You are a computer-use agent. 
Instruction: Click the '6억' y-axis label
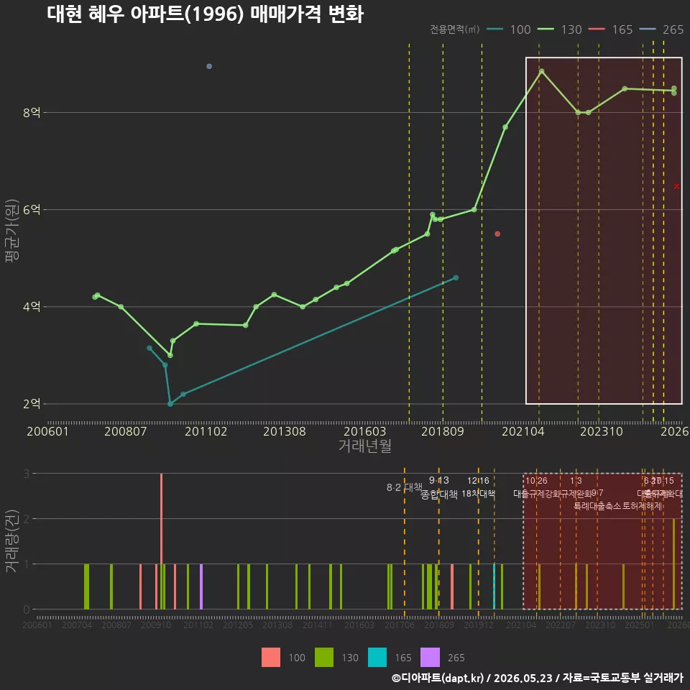(x=32, y=209)
